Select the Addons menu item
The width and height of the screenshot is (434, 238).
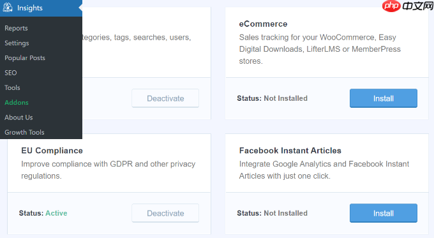(x=17, y=102)
